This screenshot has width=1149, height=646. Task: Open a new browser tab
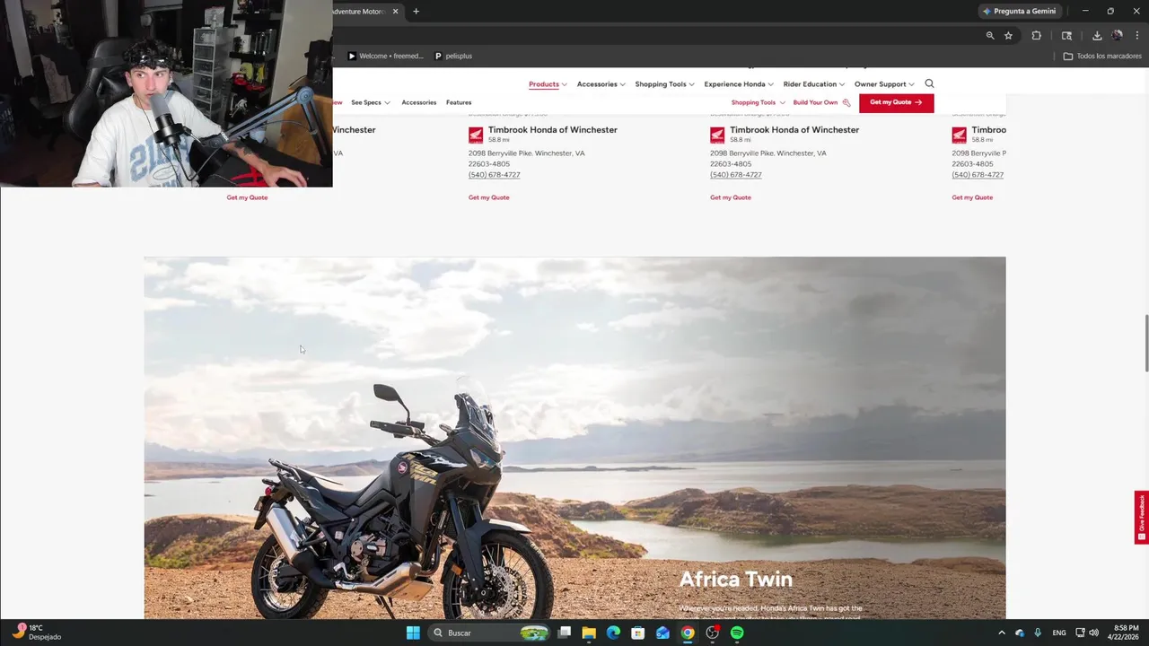click(x=416, y=12)
